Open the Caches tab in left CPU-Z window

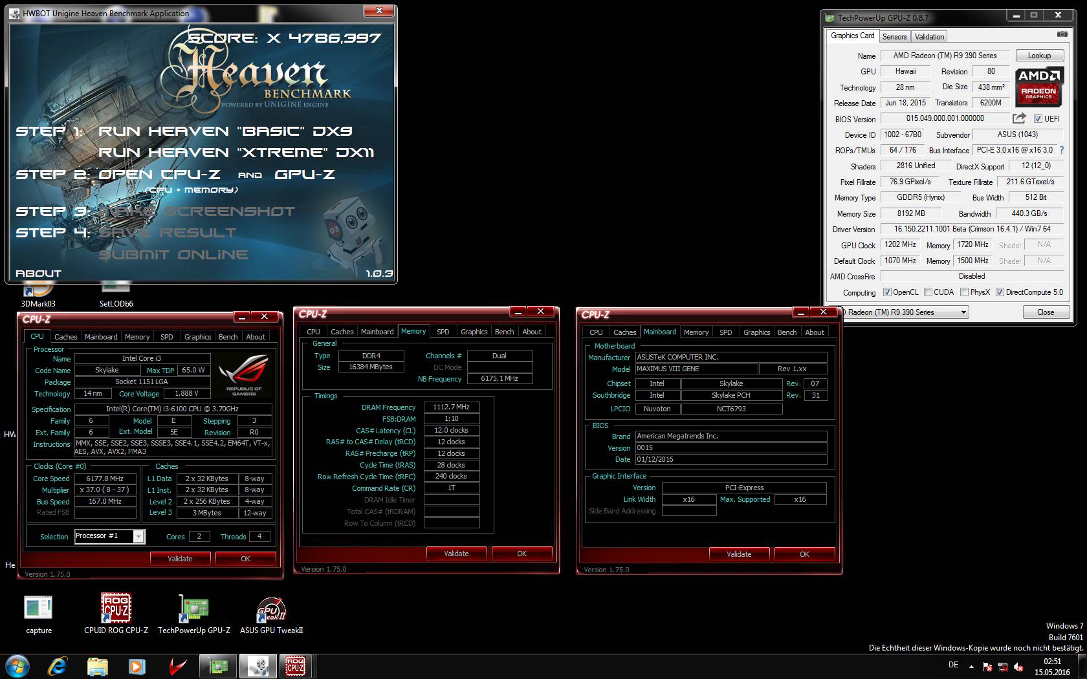[x=65, y=337]
